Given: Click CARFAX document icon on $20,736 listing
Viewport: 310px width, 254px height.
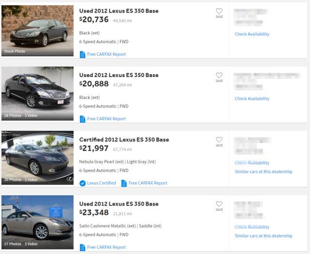Looking at the screenshot, I should pos(82,54).
